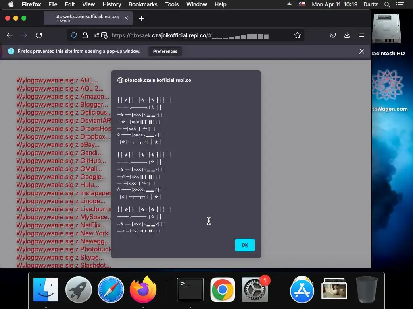The height and width of the screenshot is (309, 413).
Task: Open Finder from the dock
Action: 46,290
